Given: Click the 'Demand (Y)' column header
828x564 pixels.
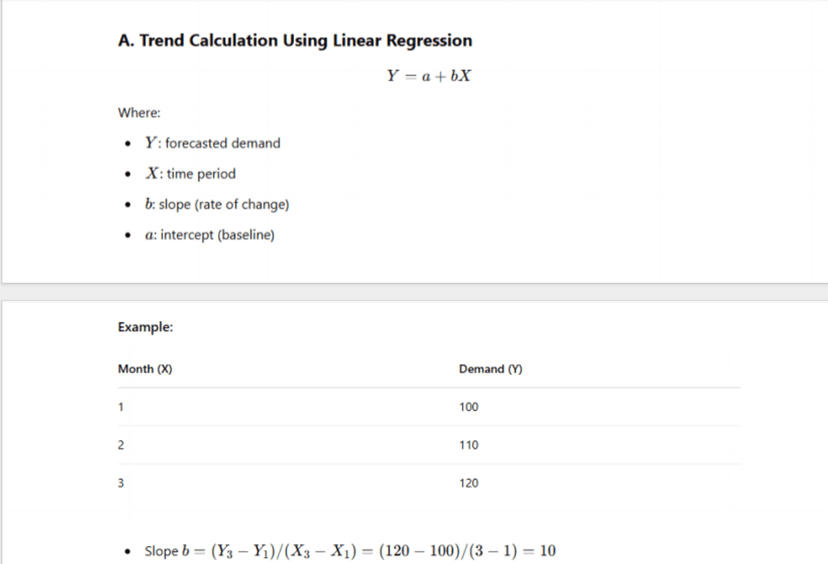Looking at the screenshot, I should click(491, 369).
